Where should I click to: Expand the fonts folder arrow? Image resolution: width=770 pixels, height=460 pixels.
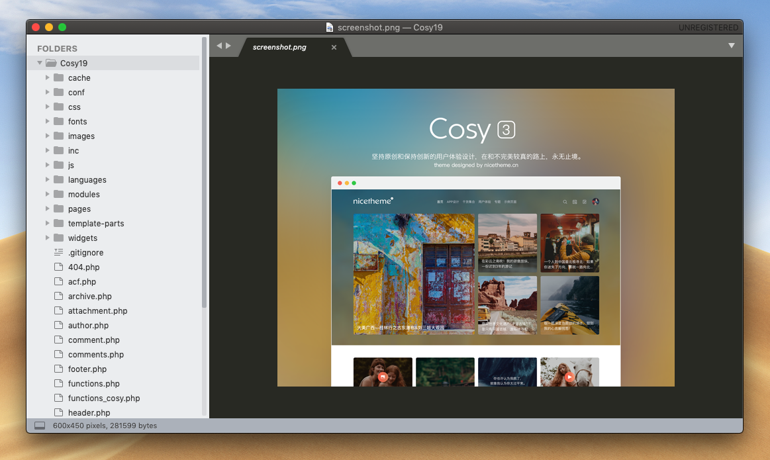tap(48, 121)
